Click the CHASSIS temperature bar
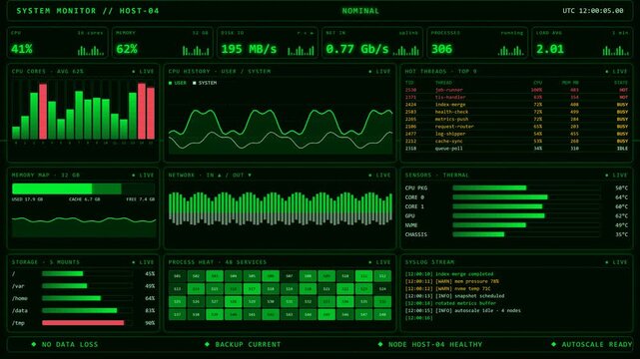This screenshot has height=359, width=640. coord(526,234)
